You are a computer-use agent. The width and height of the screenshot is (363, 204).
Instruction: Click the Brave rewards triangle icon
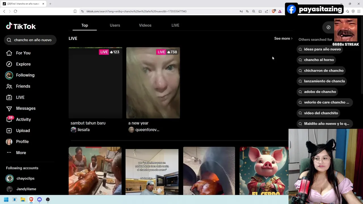280,11
